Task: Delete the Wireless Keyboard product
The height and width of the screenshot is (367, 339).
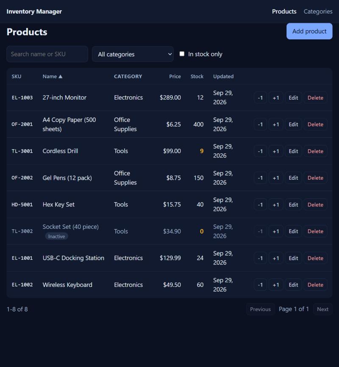Action: pyautogui.click(x=315, y=285)
